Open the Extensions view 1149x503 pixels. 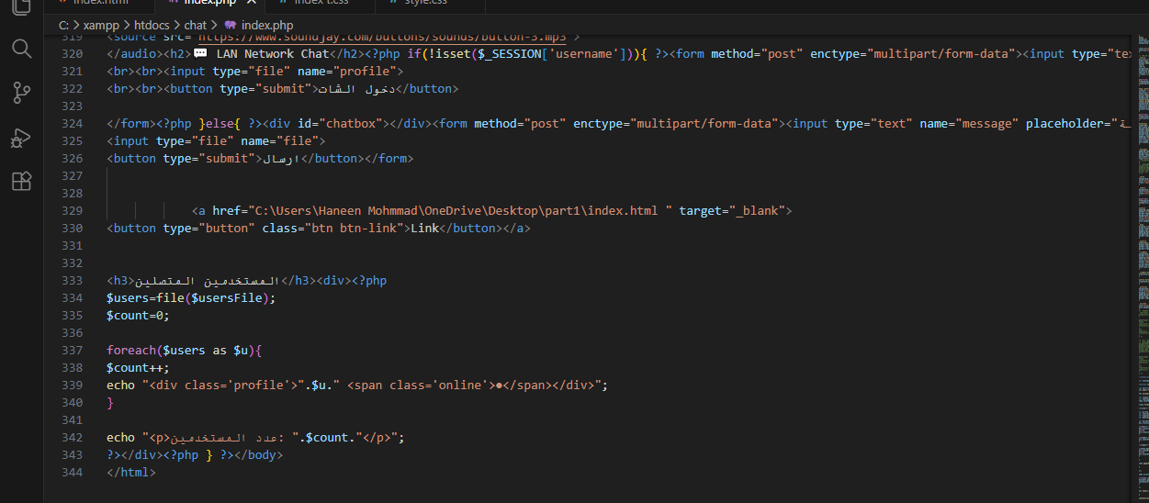[x=21, y=182]
